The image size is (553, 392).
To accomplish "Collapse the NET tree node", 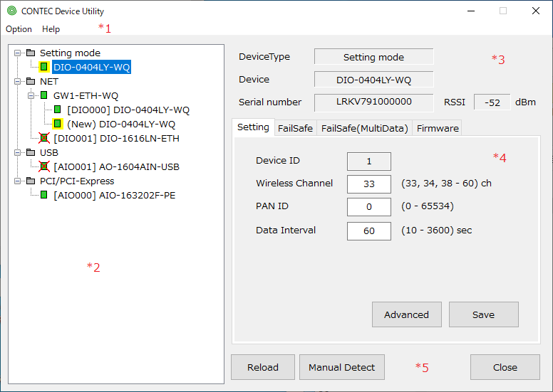I will click(17, 81).
